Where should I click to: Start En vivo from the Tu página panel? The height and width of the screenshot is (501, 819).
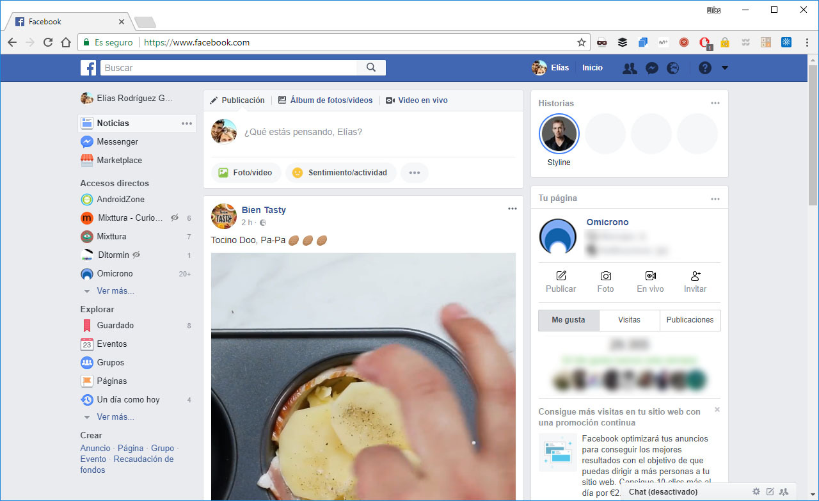pos(650,282)
